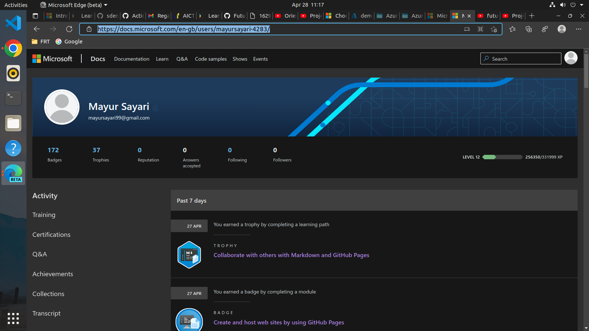Click the Microsoft logo in header
The width and height of the screenshot is (589, 331).
pyautogui.click(x=52, y=59)
